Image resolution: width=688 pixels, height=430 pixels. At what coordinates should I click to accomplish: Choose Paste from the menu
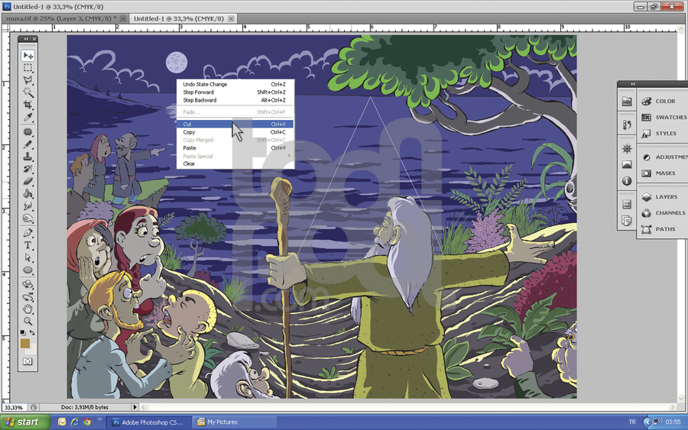tap(235, 147)
